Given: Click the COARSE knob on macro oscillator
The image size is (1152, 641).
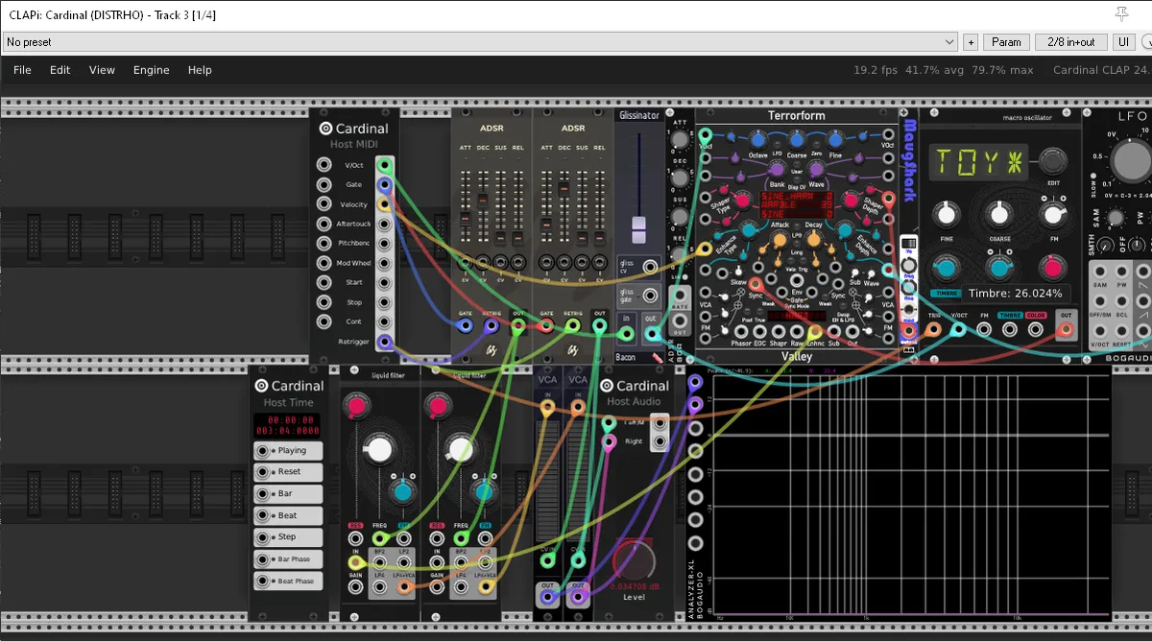Looking at the screenshot, I should (999, 214).
